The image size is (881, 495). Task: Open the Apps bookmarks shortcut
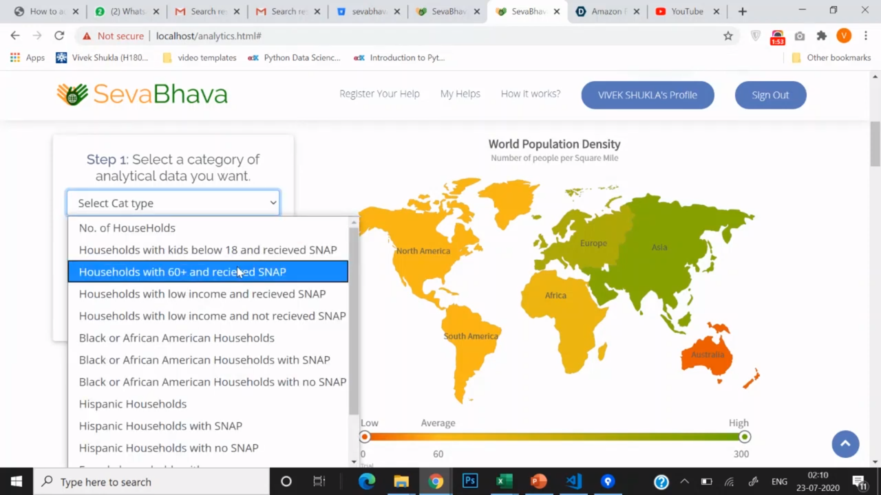pyautogui.click(x=28, y=58)
